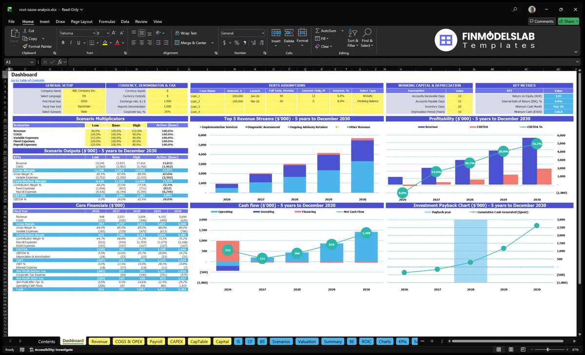Click the Accessibility: Investigate status button
The width and height of the screenshot is (585, 355).
tap(51, 350)
